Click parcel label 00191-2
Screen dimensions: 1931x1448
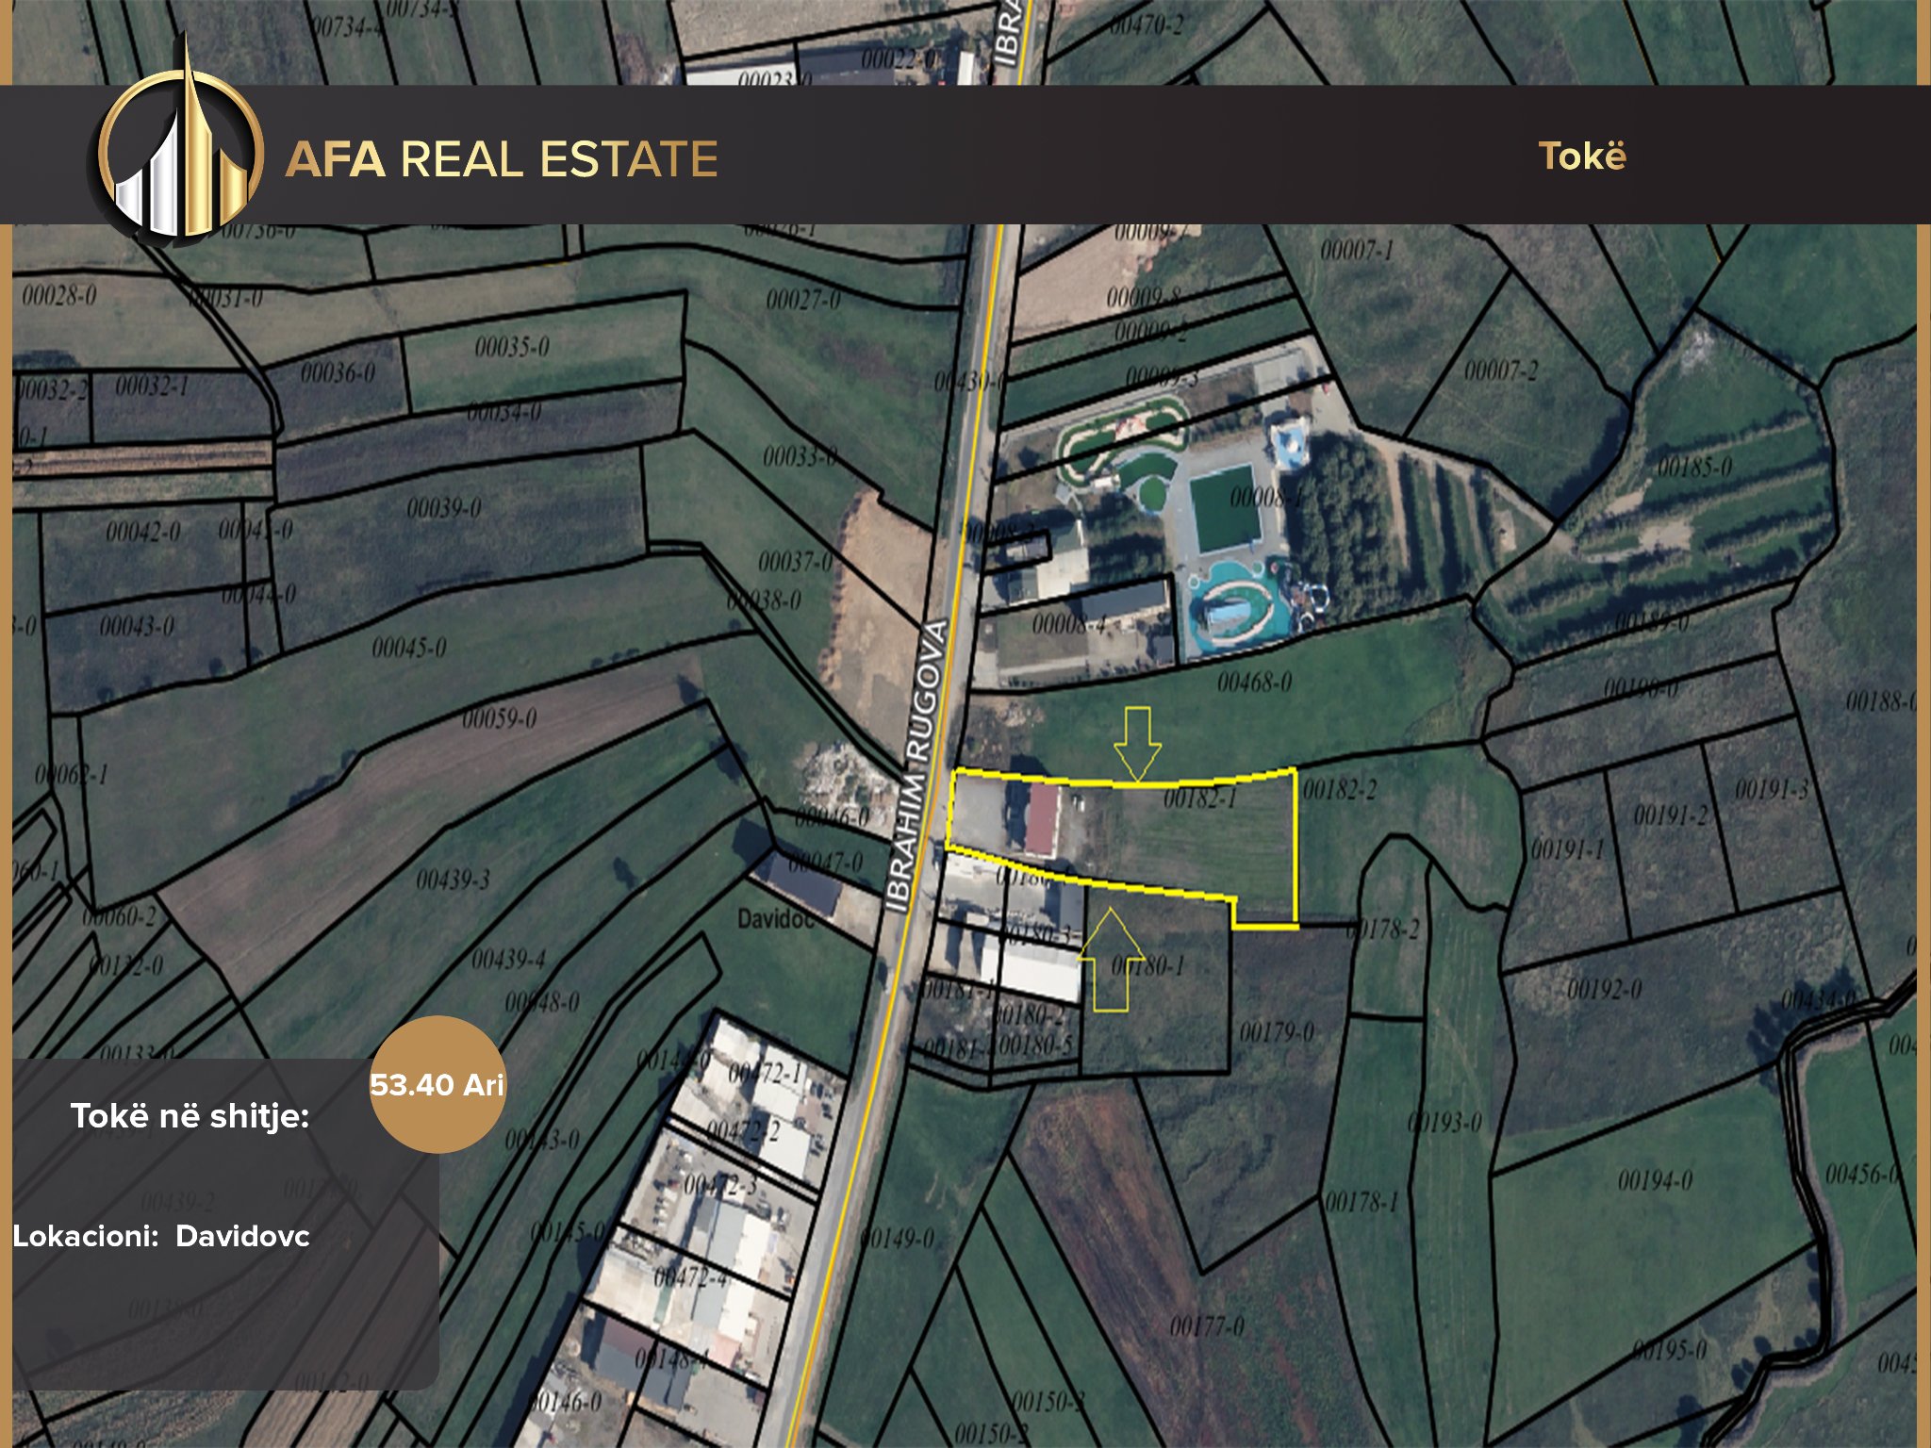click(1671, 814)
